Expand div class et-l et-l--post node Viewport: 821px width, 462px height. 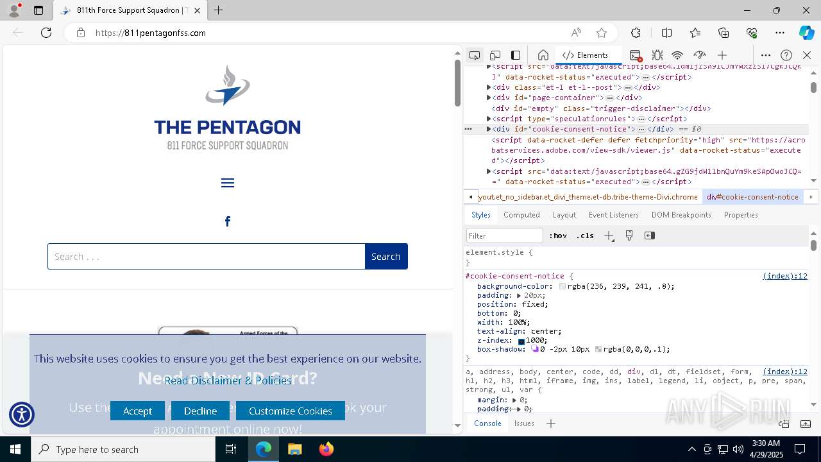489,87
